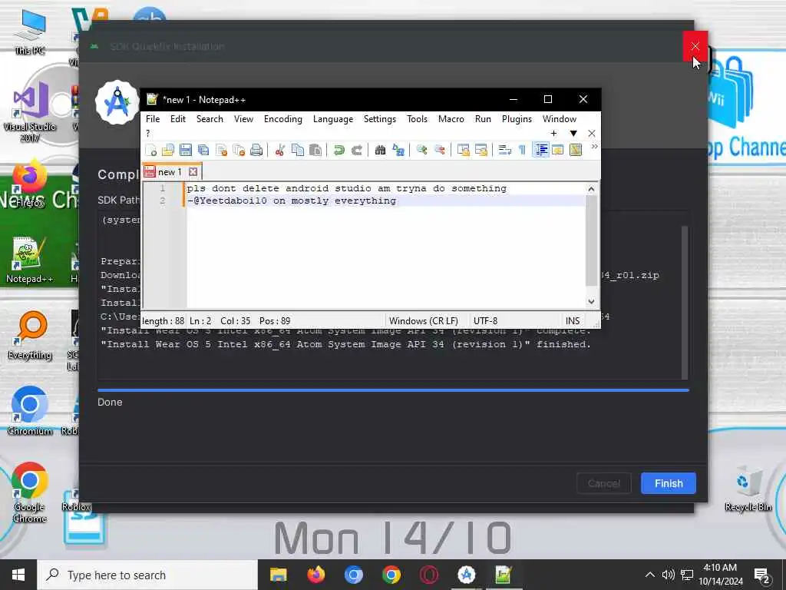786x590 pixels.
Task: Open the ? help menu
Action: click(x=148, y=133)
